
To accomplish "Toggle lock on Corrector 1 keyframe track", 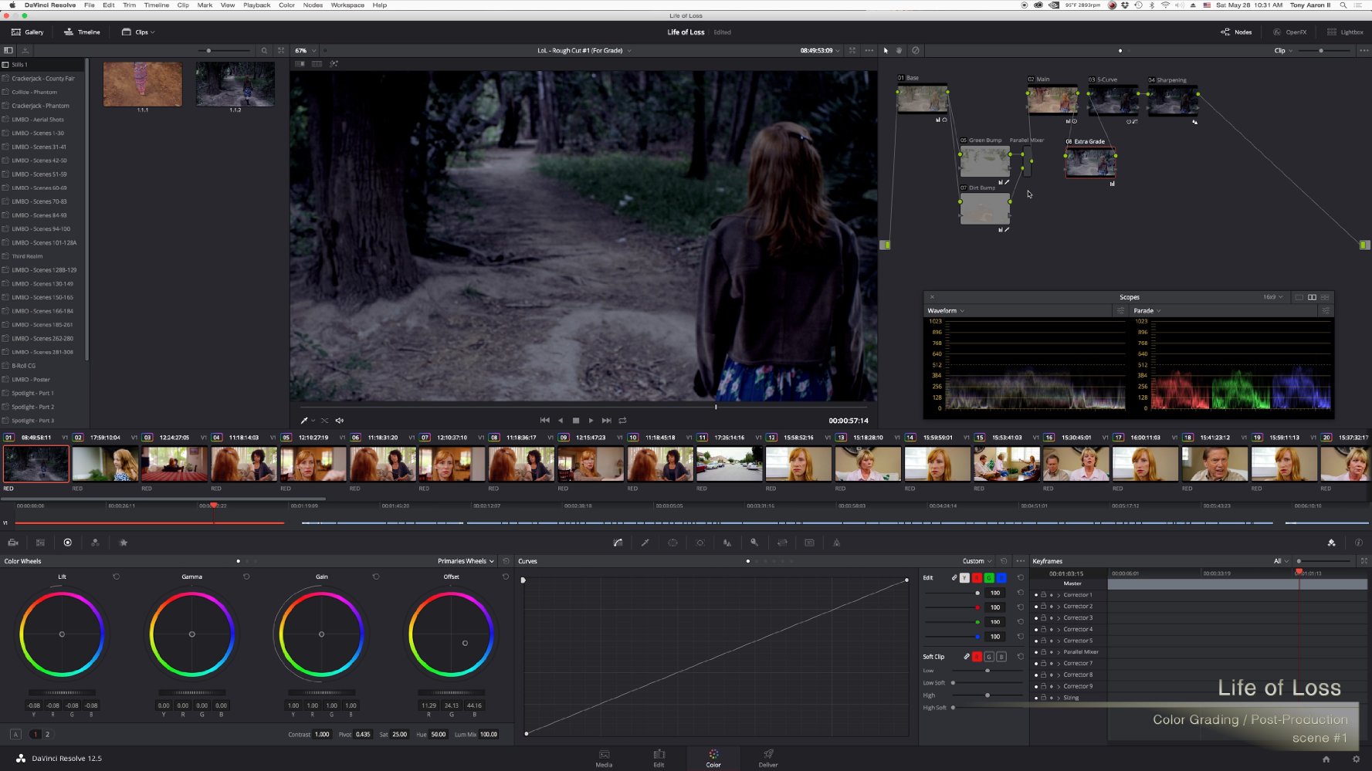I will tap(1043, 595).
